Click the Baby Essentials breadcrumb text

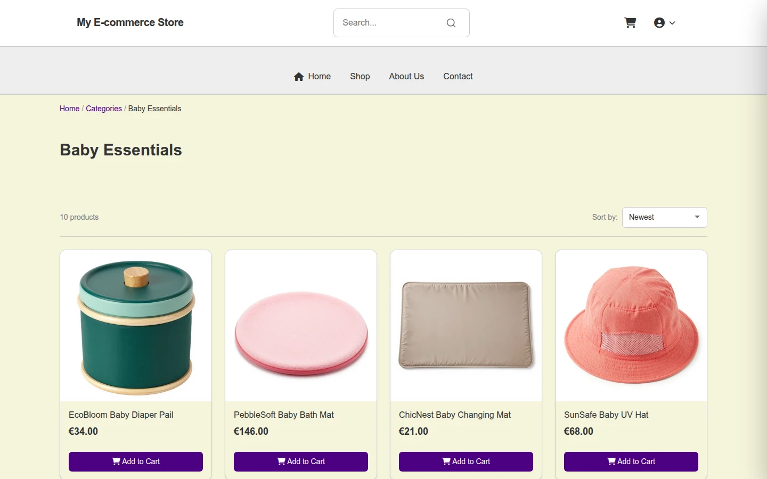click(155, 109)
